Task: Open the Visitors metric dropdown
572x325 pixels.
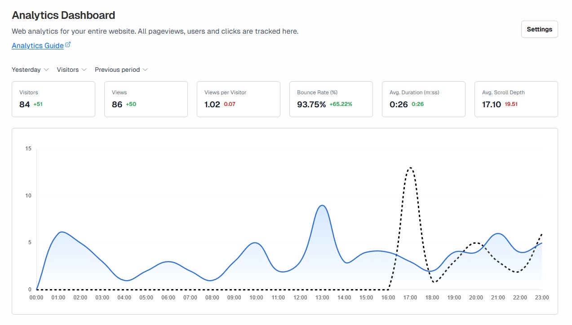Action: tap(71, 70)
